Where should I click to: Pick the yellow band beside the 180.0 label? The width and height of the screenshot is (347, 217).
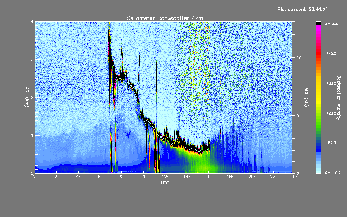pos(318,83)
